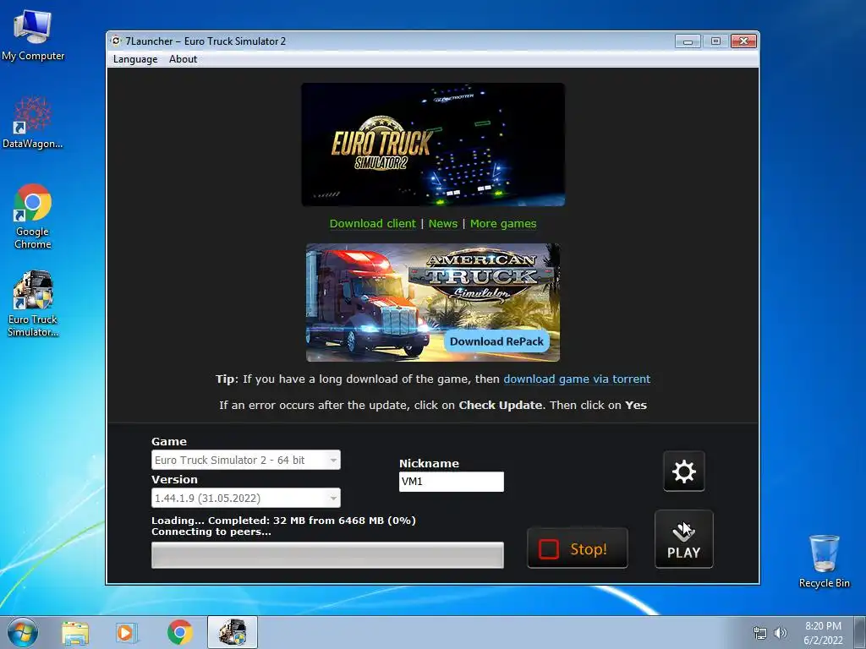The height and width of the screenshot is (649, 866).
Task: Click the Euro Truck Simulator 2 banner
Action: click(433, 145)
